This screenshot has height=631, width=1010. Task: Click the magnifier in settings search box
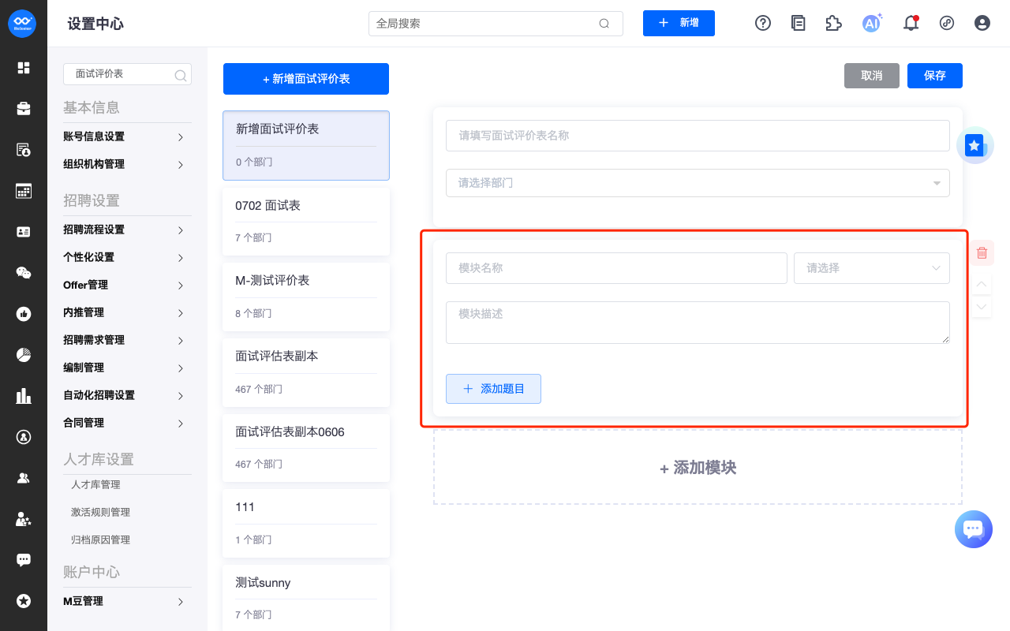click(x=181, y=75)
